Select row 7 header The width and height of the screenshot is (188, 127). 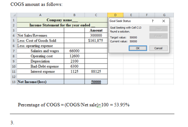(14, 51)
